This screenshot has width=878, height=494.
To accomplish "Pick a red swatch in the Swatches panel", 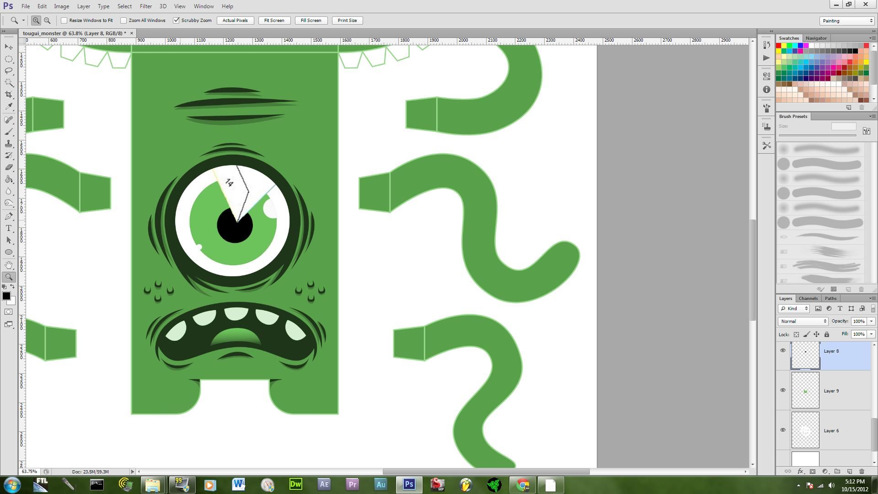I will 780,45.
